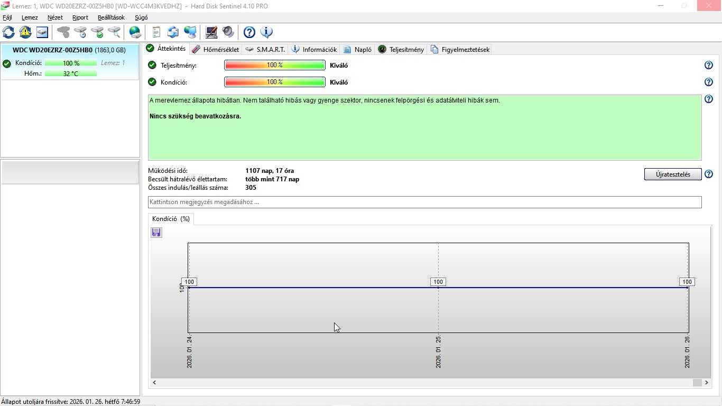Click the comment field 'Kattintson megjegyzés megadásához'
722x406 pixels.
click(x=424, y=202)
